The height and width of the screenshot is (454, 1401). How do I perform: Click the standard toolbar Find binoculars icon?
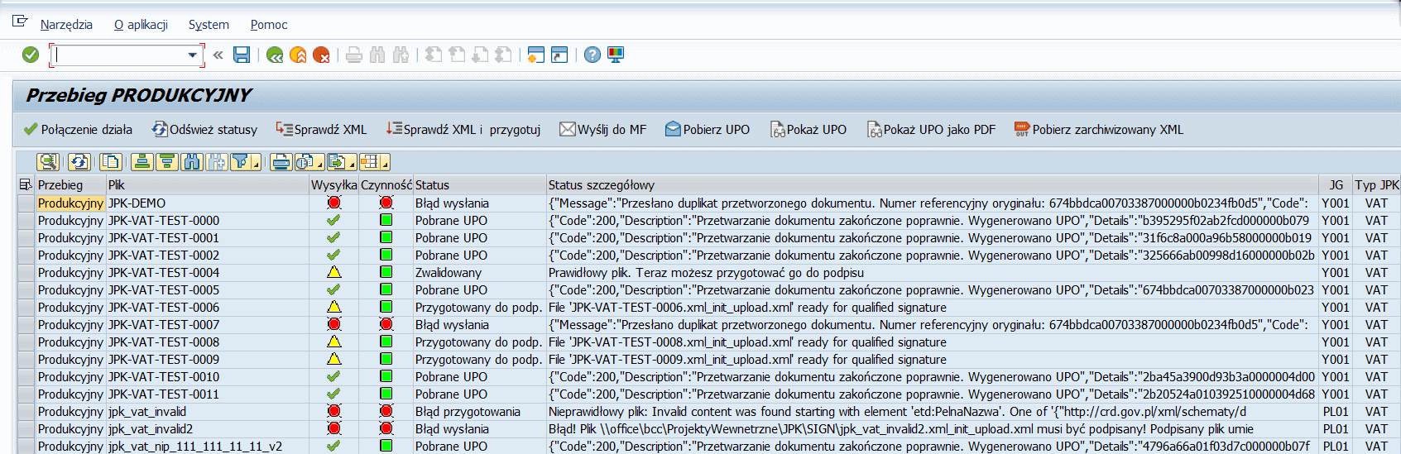tap(377, 55)
